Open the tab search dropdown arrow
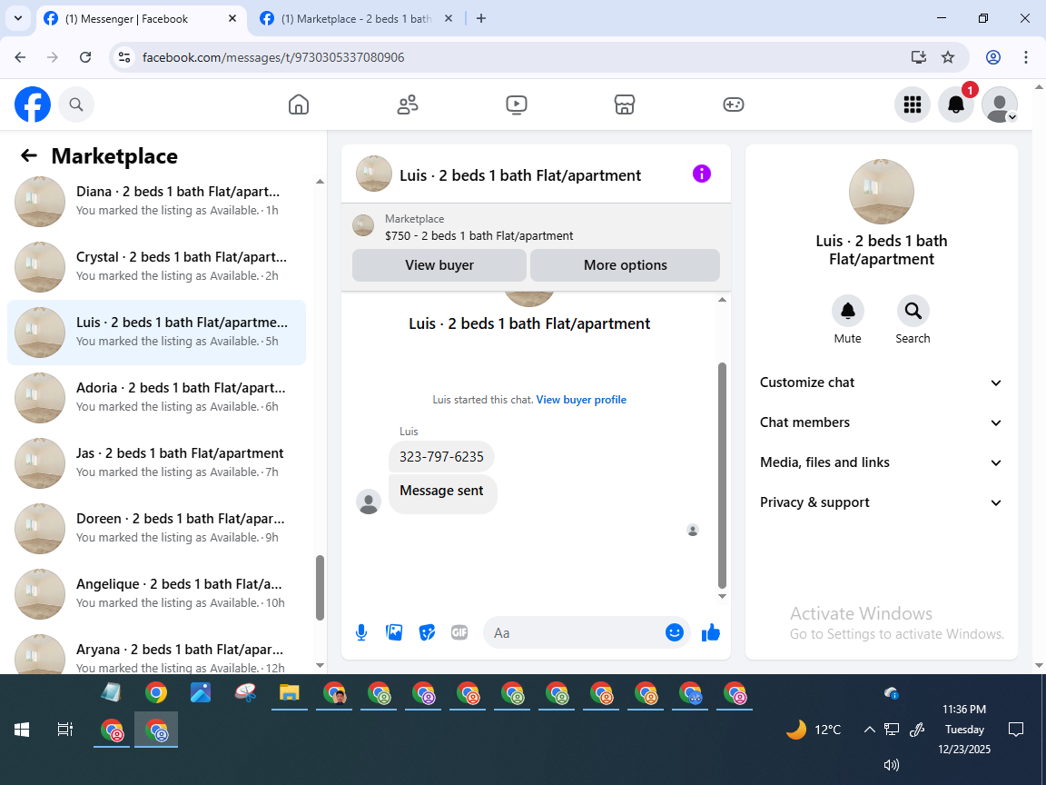Viewport: 1046px width, 785px height. pyautogui.click(x=18, y=19)
